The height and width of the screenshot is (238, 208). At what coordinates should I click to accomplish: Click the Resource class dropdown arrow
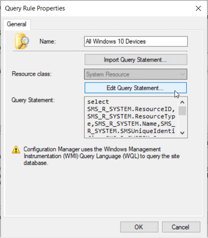[x=182, y=74]
